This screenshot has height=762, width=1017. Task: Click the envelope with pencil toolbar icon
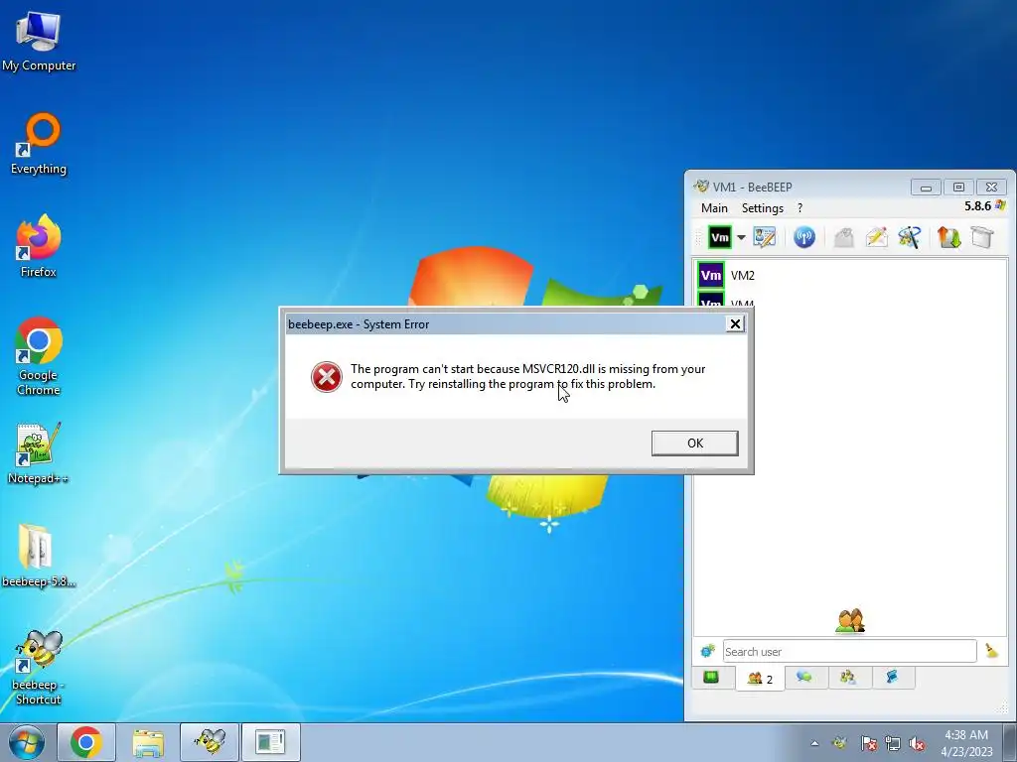click(876, 237)
